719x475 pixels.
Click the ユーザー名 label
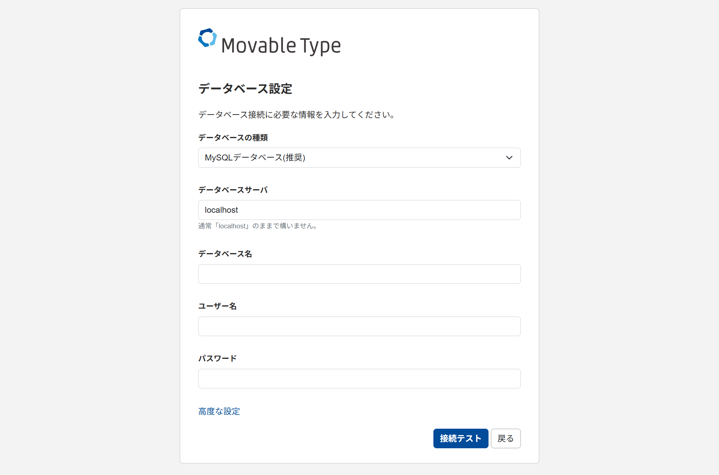point(217,306)
